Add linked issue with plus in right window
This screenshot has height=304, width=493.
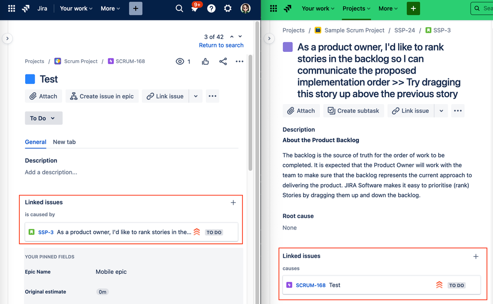(476, 257)
